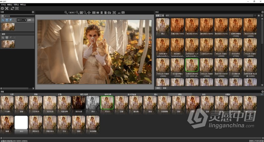Click the circular arrows reset icon
Screen dimensions: 264x142
coord(12,8)
